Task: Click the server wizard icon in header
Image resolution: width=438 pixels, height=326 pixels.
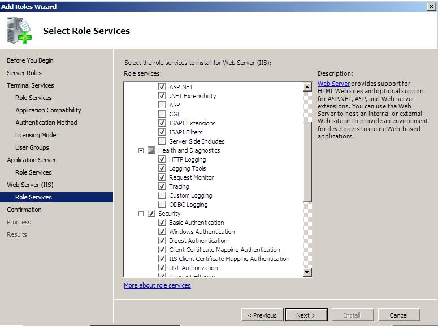Action: click(x=19, y=30)
